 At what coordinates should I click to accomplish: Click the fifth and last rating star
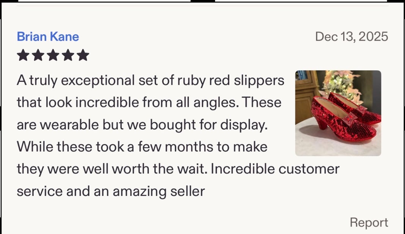[x=82, y=56]
